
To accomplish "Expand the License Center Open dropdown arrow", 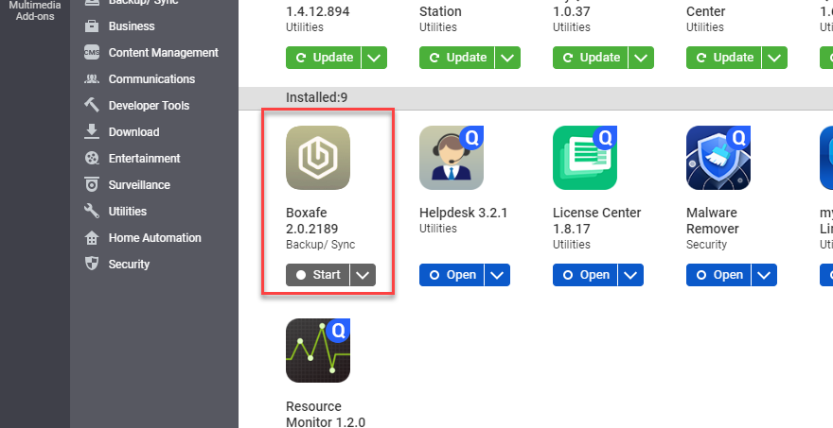I will point(630,275).
